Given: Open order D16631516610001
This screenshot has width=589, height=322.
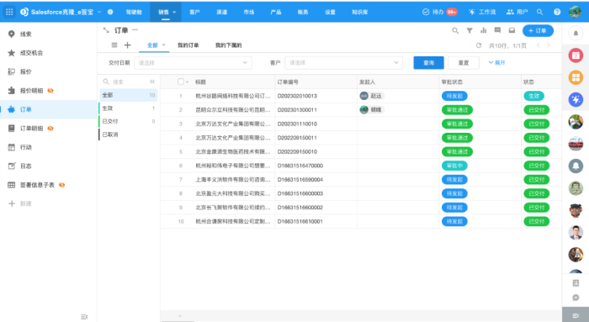Looking at the screenshot, I should tap(300, 221).
